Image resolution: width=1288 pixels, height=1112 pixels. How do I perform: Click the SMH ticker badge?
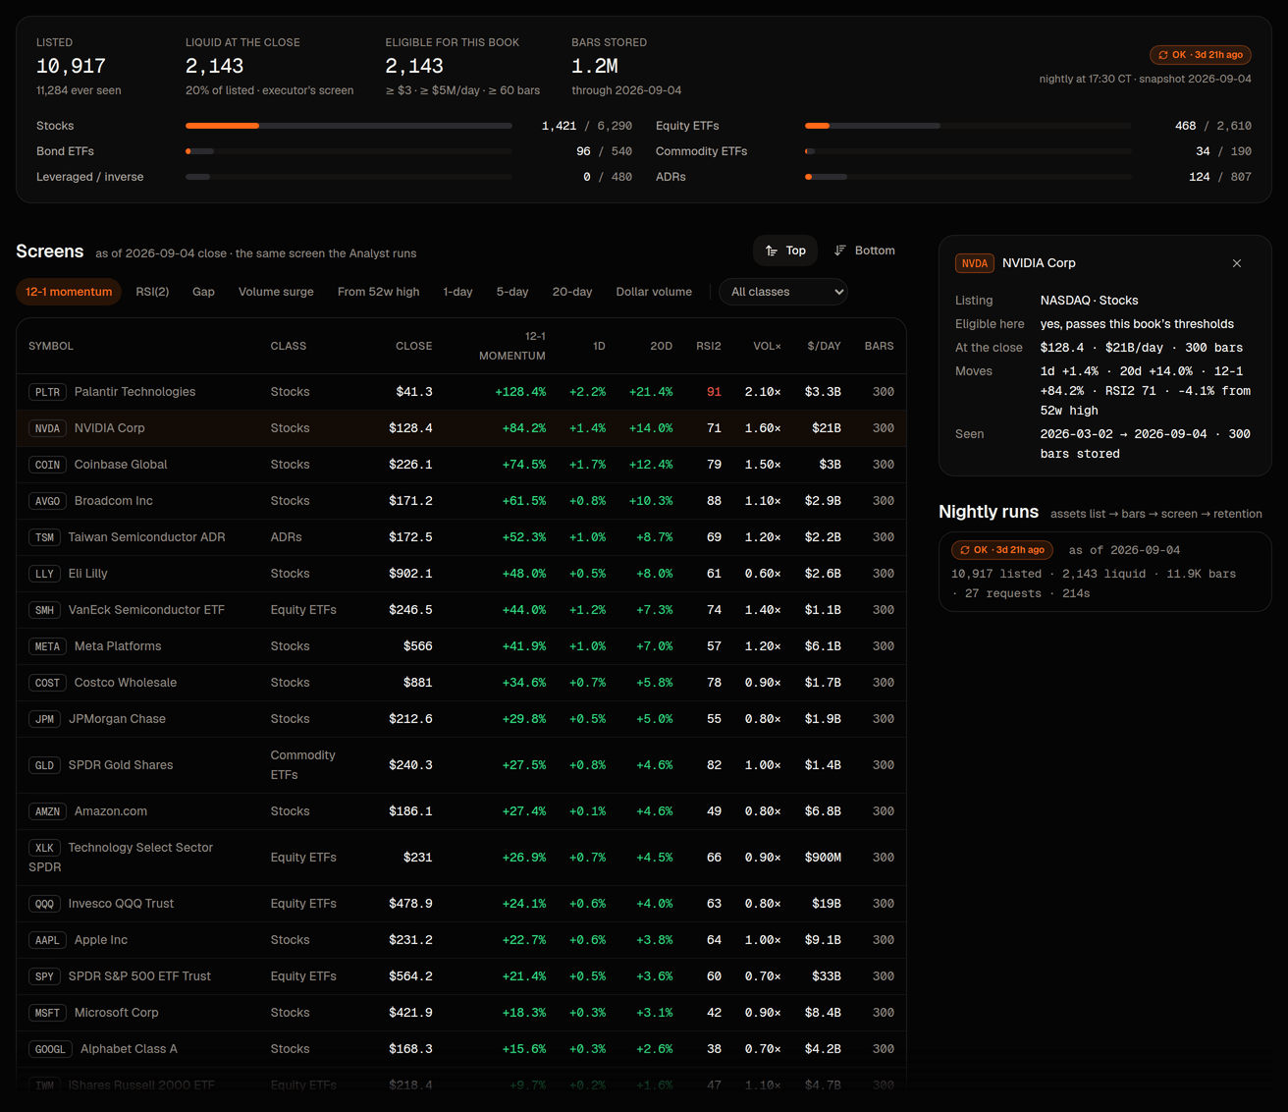(44, 610)
